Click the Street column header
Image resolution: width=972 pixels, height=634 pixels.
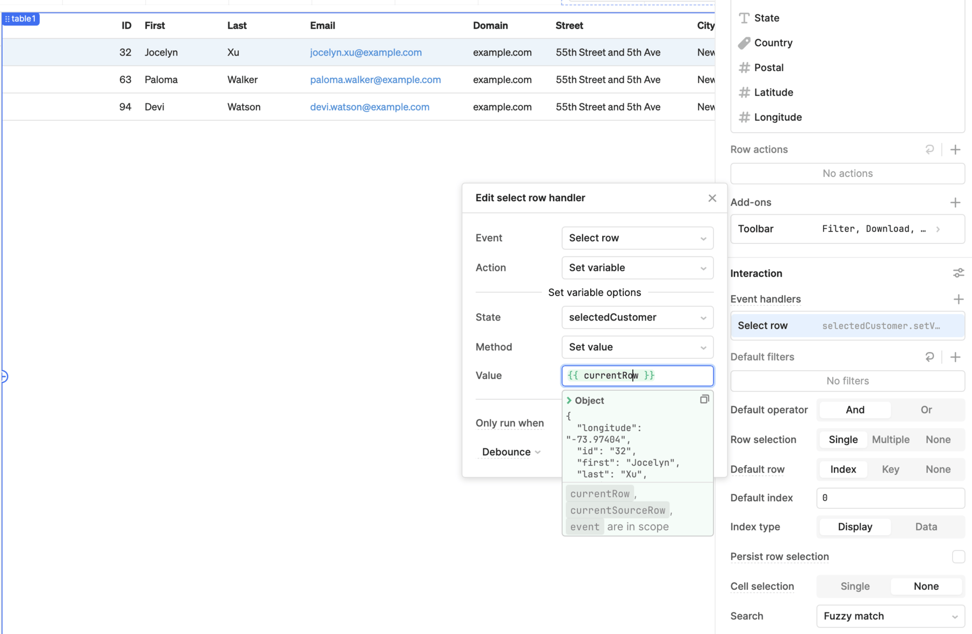click(x=569, y=25)
